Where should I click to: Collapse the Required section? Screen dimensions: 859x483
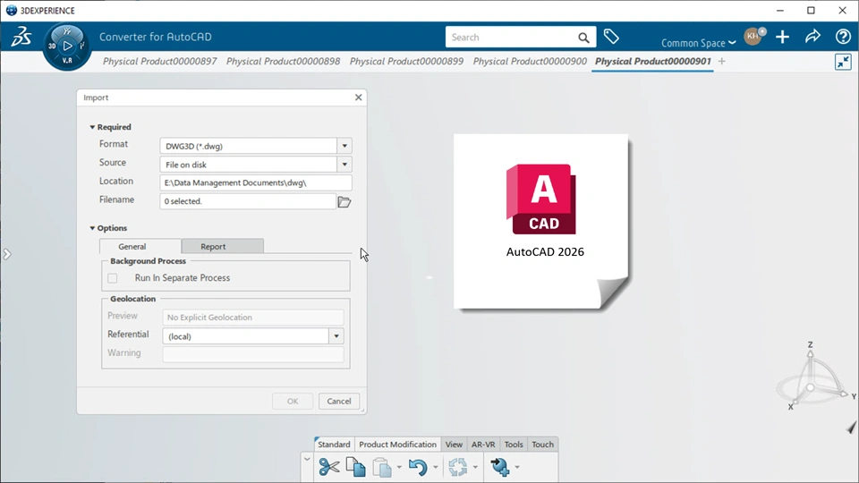92,127
